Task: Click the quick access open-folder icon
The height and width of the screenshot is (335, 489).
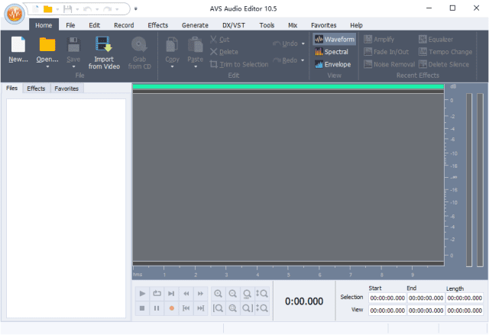Action: click(47, 9)
